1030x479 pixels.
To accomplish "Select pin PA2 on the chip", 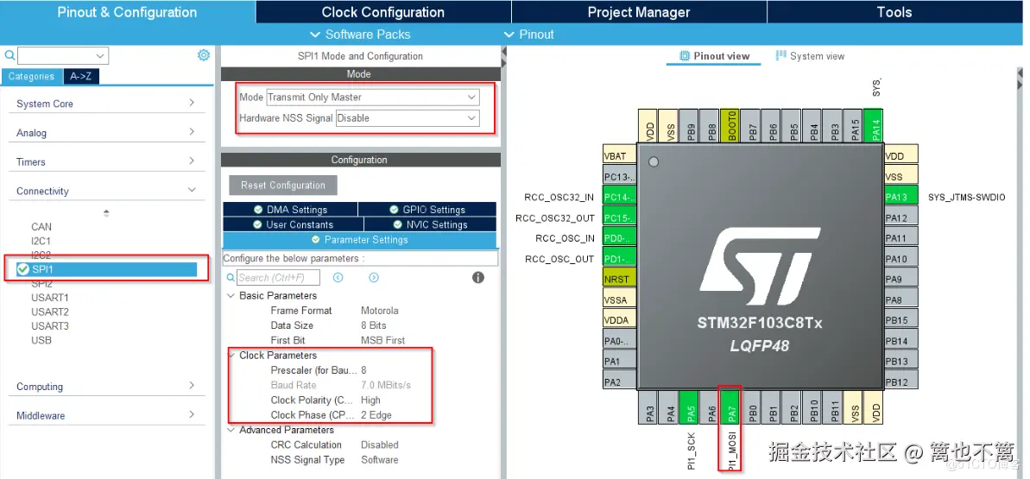I will [x=620, y=381].
